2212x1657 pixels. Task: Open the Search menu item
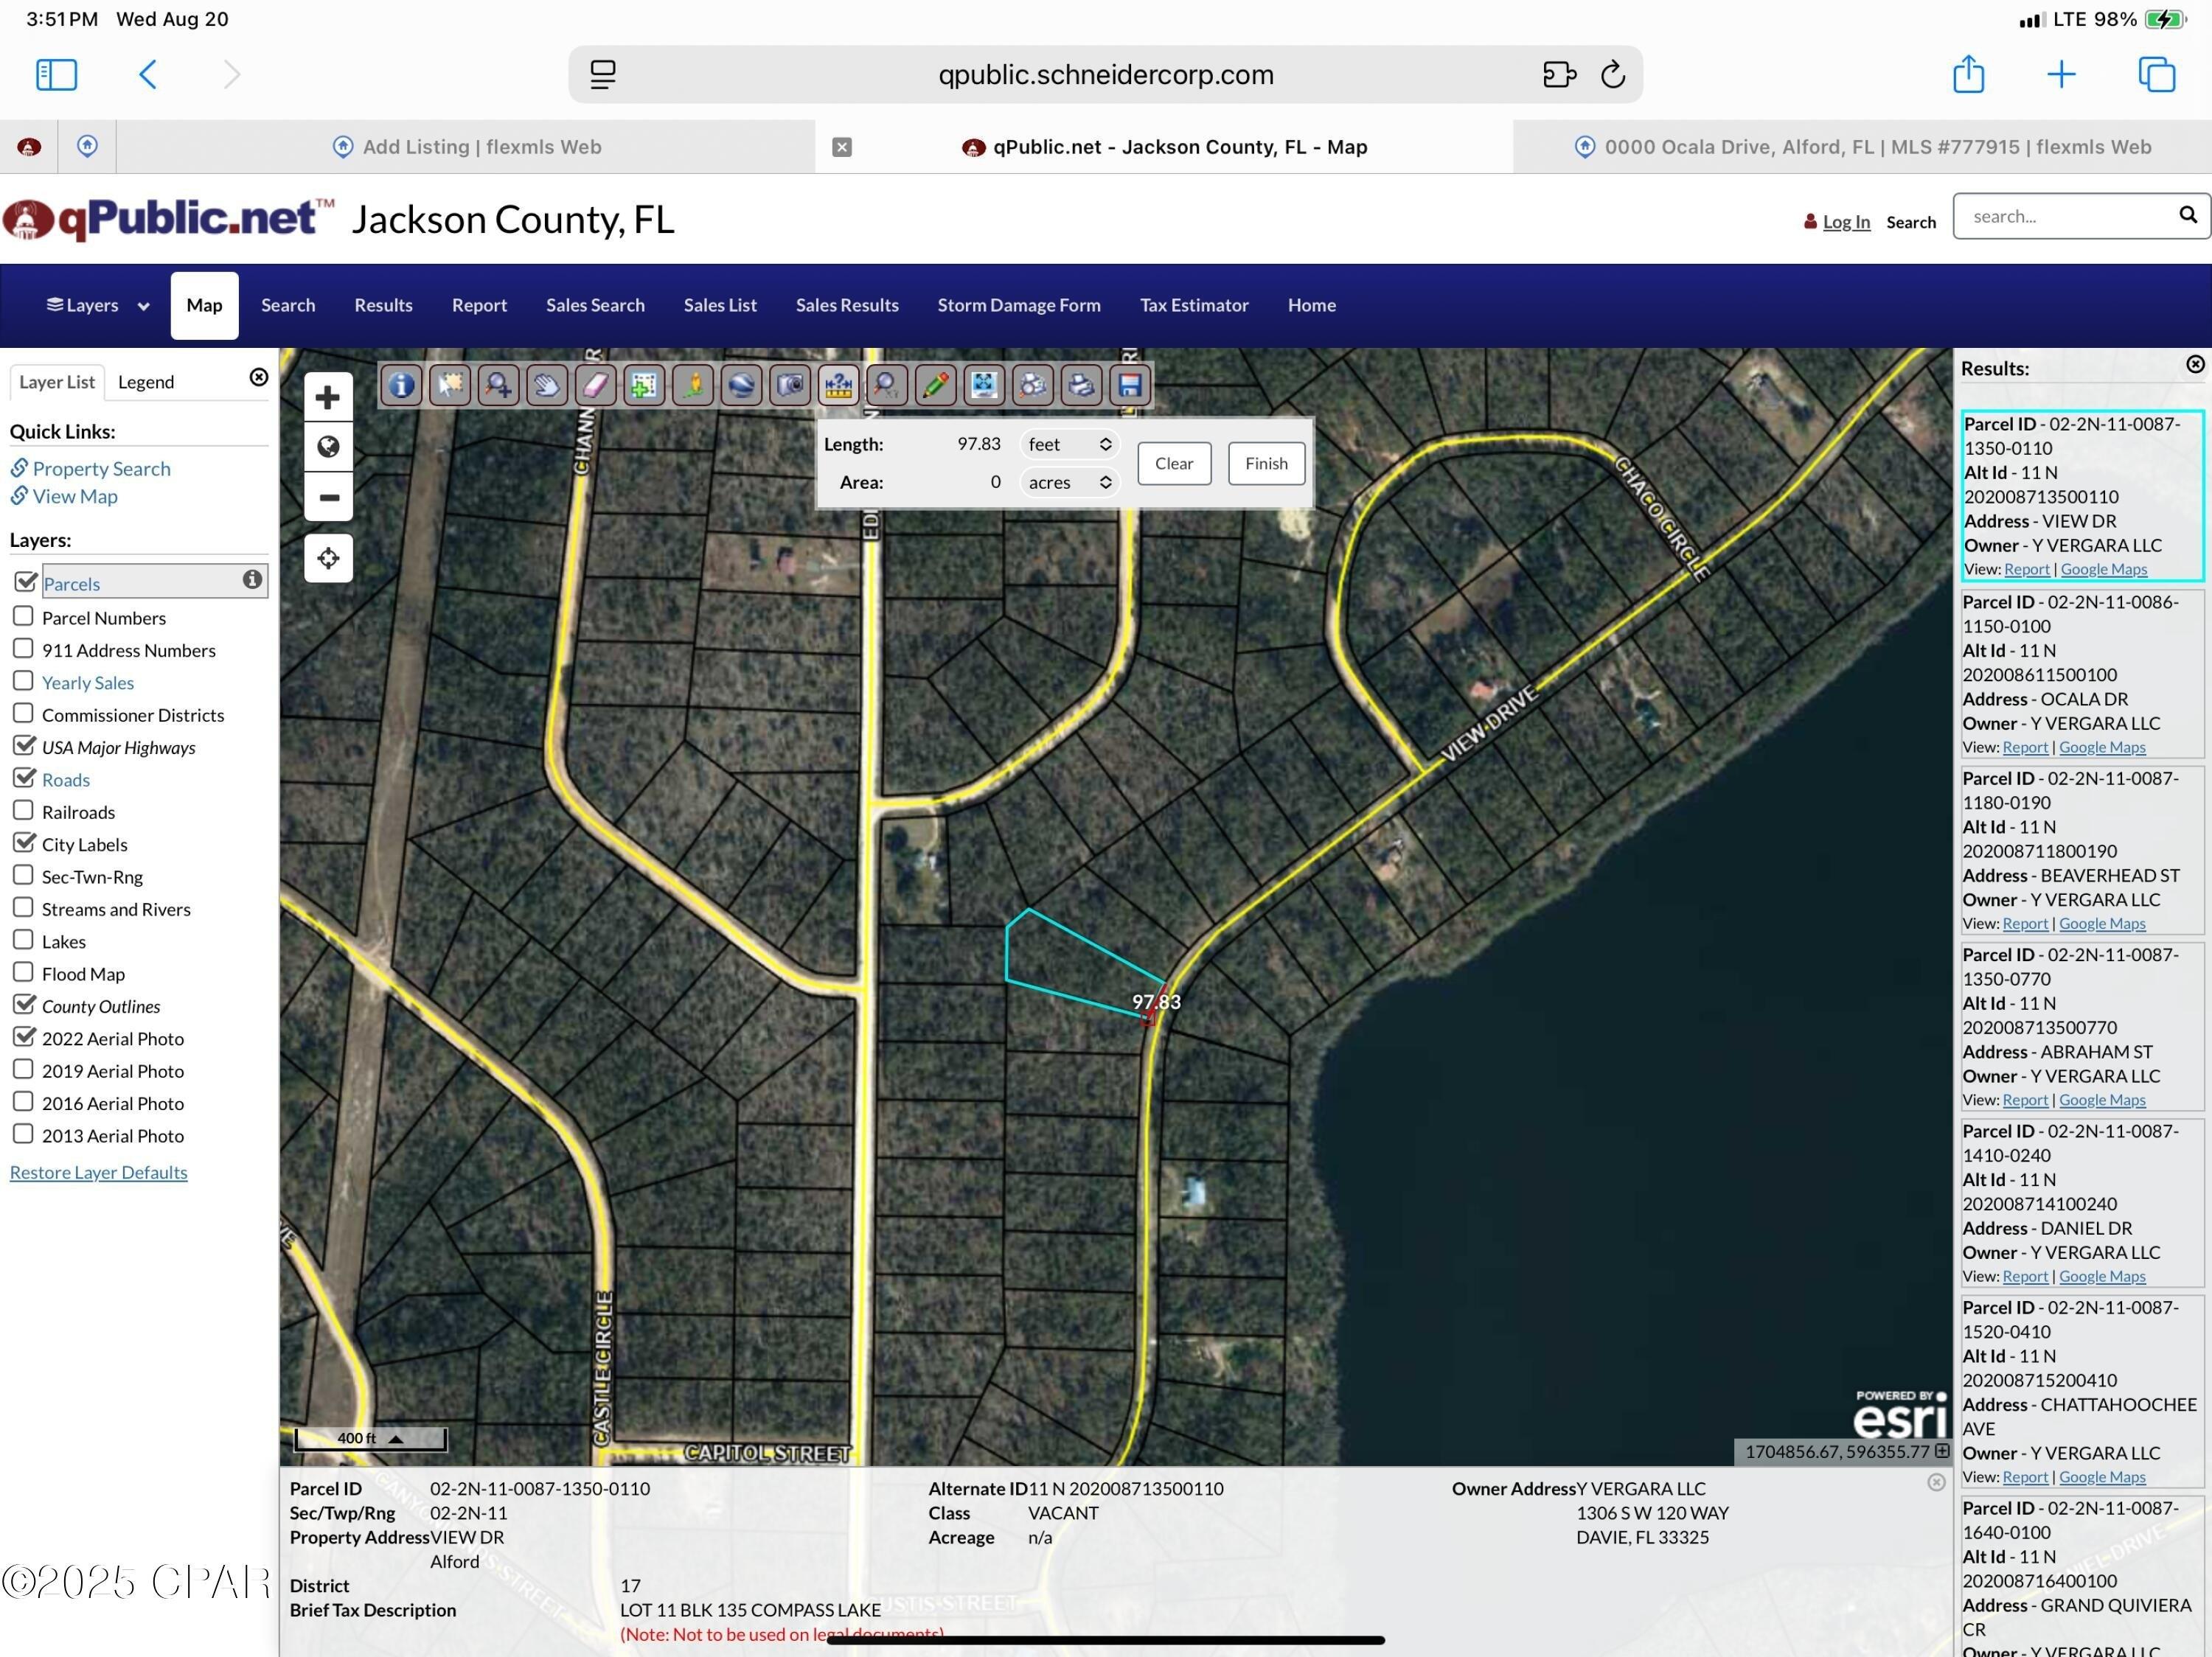click(x=288, y=305)
